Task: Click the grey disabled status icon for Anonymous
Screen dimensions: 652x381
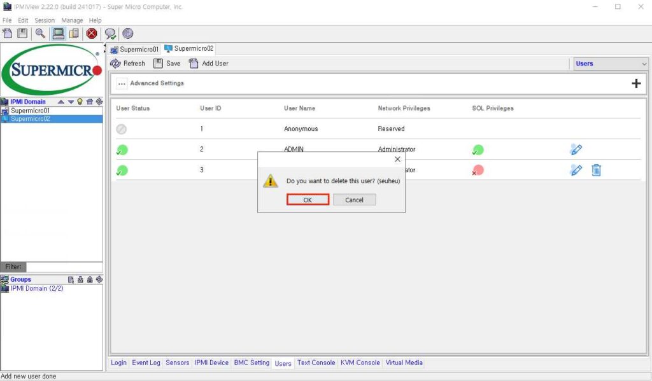Action: (122, 129)
